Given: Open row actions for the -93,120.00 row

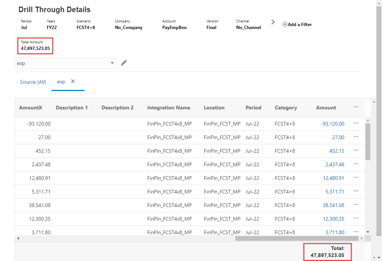Looking at the screenshot, I should (x=356, y=123).
